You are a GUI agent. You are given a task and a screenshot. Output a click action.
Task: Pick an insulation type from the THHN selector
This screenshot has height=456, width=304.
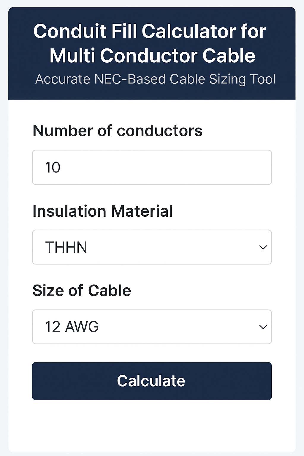[x=152, y=247]
